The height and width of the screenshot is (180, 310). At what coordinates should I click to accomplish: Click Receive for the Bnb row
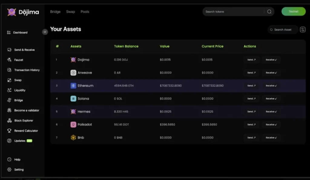pyautogui.click(x=271, y=138)
